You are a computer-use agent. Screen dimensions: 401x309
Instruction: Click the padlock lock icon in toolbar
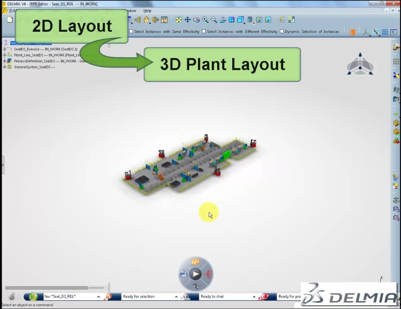146,20
